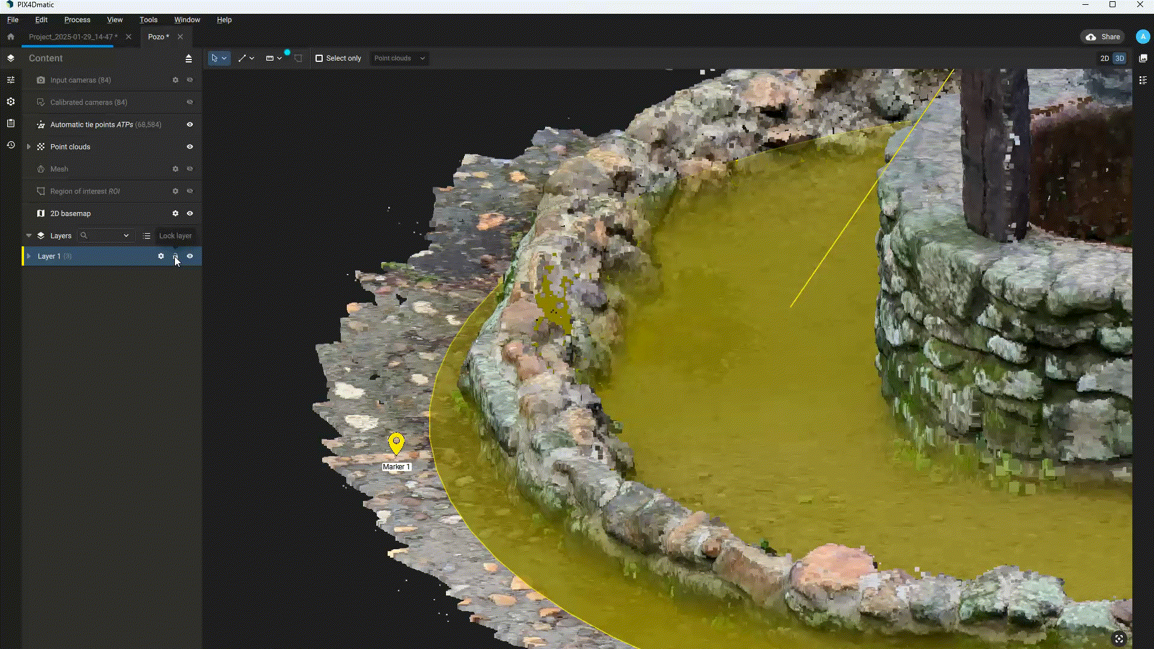Click the Home icon next to project tabs
Image resolution: width=1154 pixels, height=649 pixels.
point(10,36)
